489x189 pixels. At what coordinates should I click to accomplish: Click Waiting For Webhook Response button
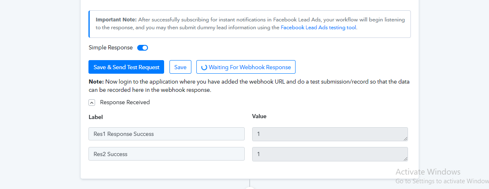tap(246, 67)
